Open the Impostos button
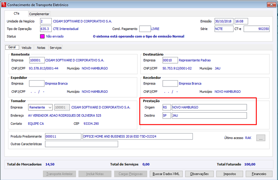 click(x=230, y=174)
